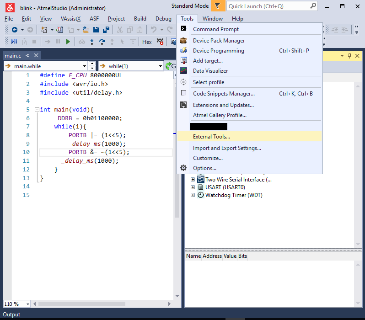
Task: Expand Watchdog Timer (WDT) node
Action: pos(193,195)
